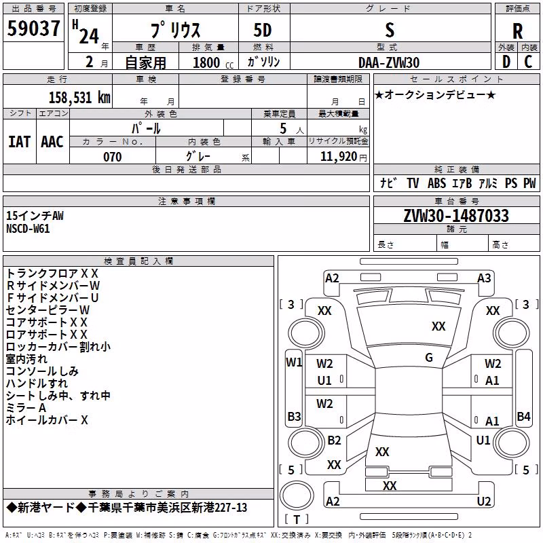Select interior rating C
Screen dimensions: 543x543
click(x=528, y=62)
